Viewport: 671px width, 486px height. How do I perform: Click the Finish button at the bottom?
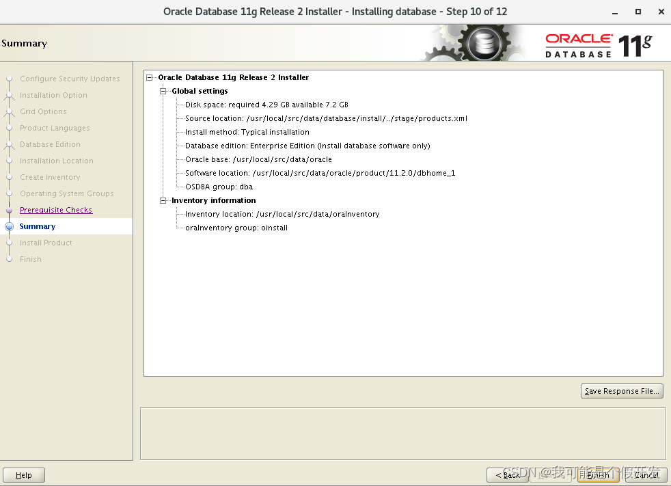(x=598, y=475)
